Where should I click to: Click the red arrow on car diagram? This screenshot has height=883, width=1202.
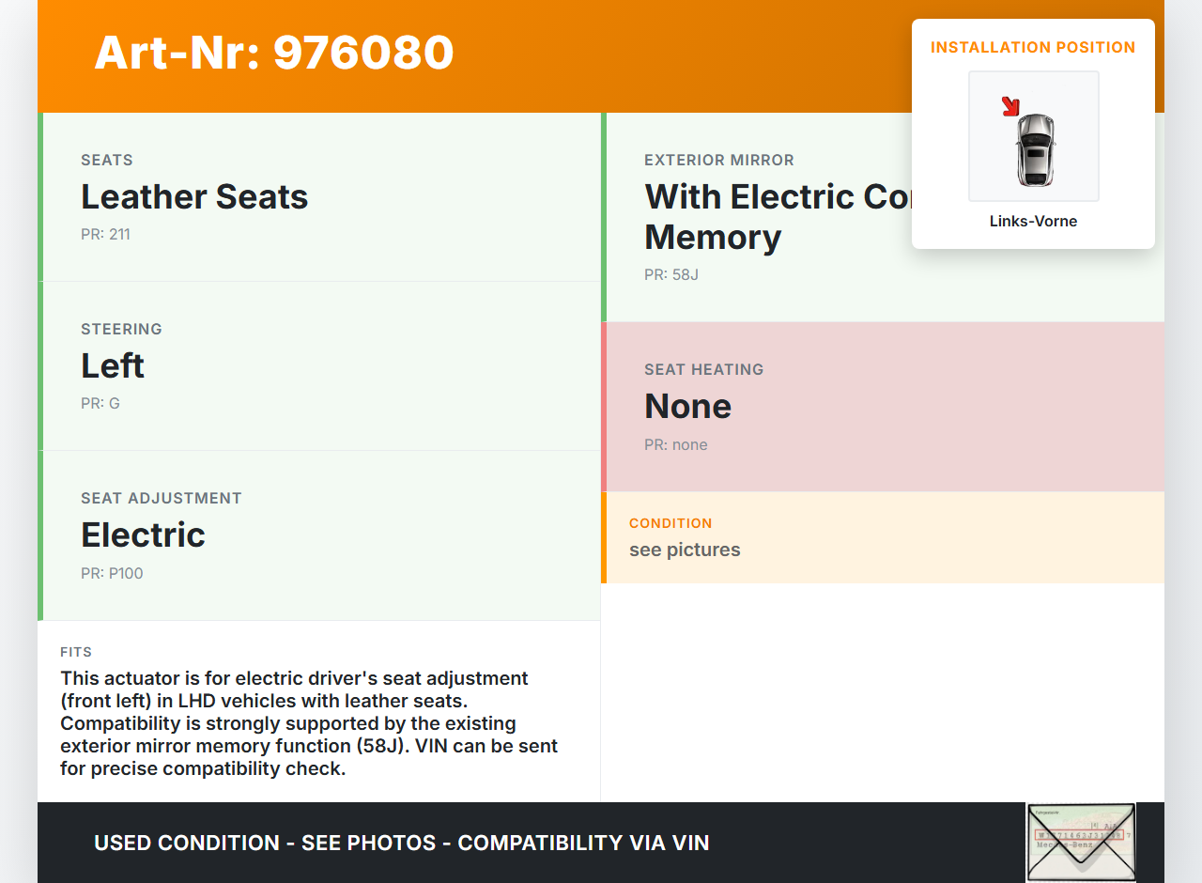click(x=1010, y=106)
